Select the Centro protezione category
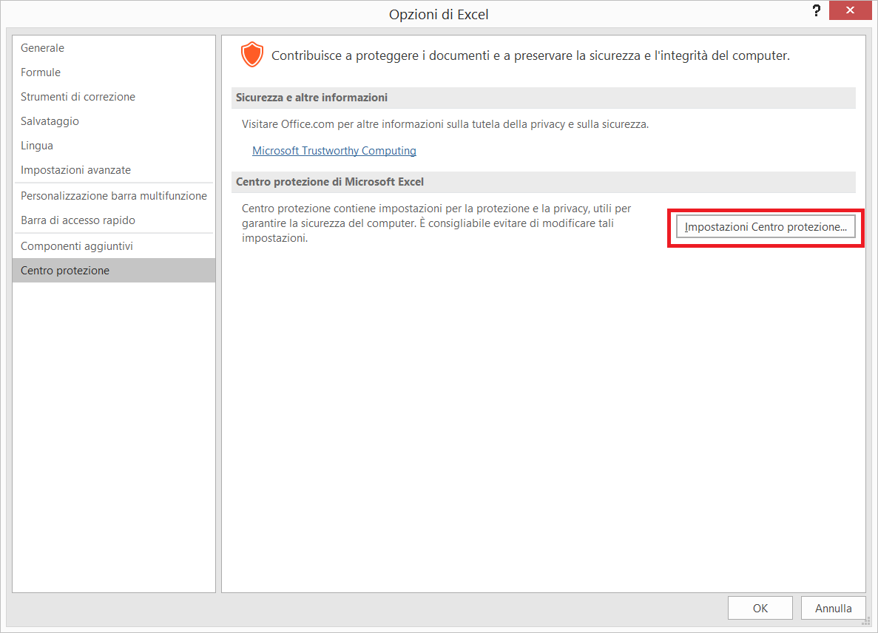878x633 pixels. pyautogui.click(x=114, y=271)
